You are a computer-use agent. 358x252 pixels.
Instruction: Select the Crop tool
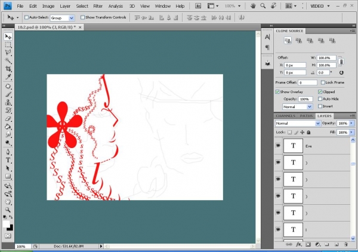(x=8, y=68)
